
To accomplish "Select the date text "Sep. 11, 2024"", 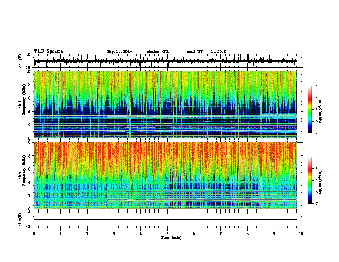I will (119, 51).
